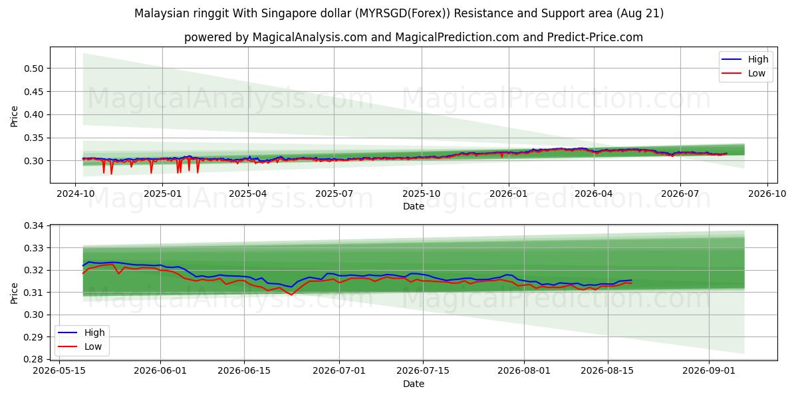Click the 0.32 tick on the bottom chart's price axis
798x399 pixels.
(35, 271)
